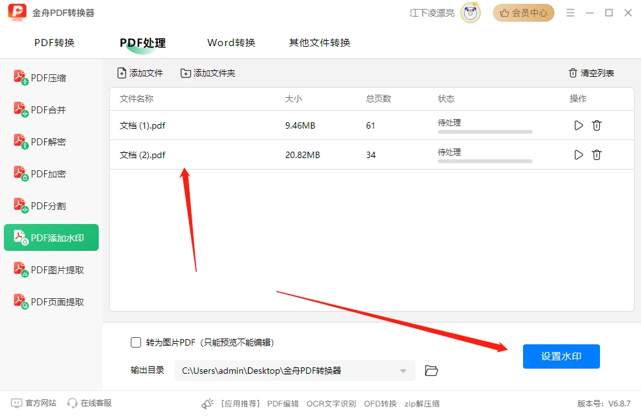Start processing 文档 (1).pdf with the play icon
The width and height of the screenshot is (641, 416).
[578, 125]
